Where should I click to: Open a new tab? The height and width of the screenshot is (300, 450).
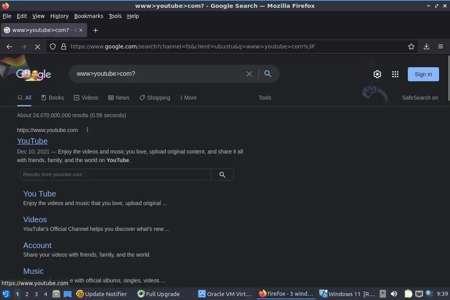pos(96,30)
